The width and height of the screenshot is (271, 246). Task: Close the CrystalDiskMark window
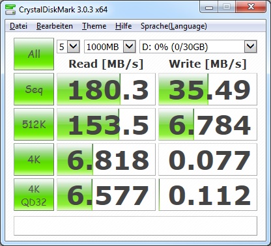coord(251,7)
